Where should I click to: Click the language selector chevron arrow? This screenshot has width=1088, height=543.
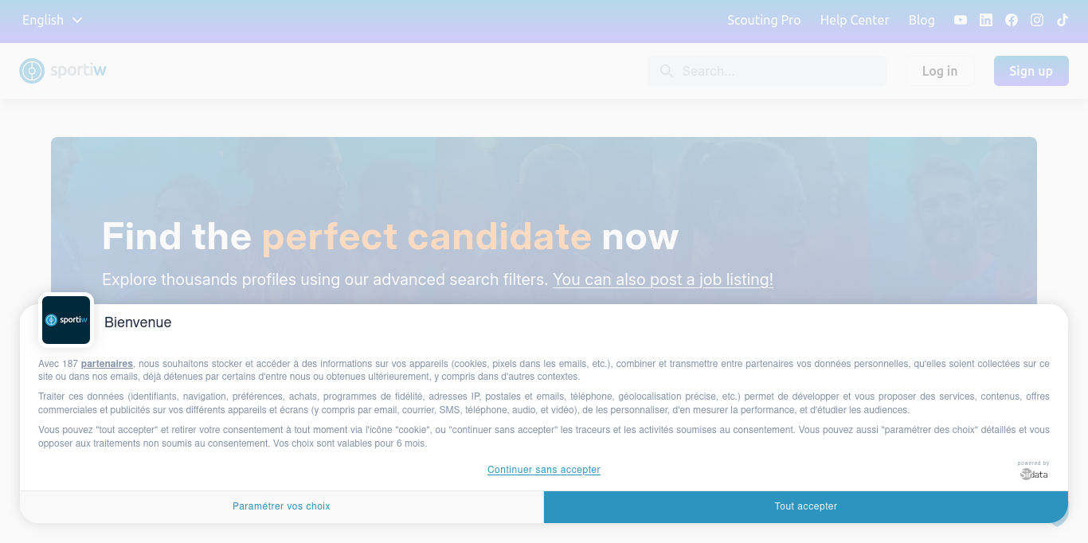click(77, 20)
